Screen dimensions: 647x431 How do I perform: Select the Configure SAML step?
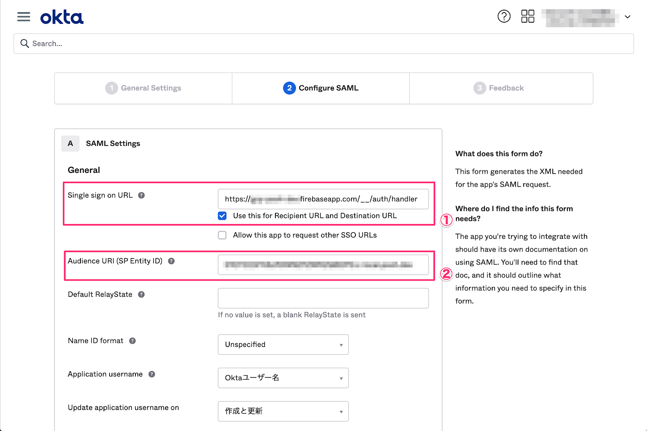(x=321, y=88)
